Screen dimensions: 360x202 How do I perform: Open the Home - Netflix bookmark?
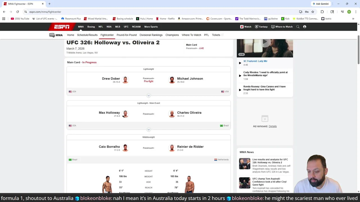point(165,19)
